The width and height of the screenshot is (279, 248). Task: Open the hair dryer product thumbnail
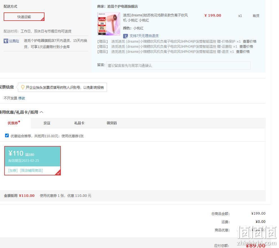coord(109,24)
